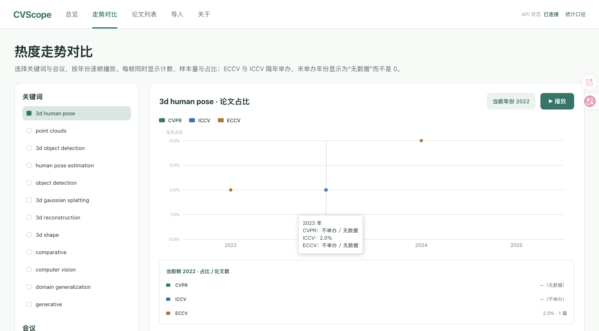Select the blue ICCV data point at 2023
The height and width of the screenshot is (331, 599).
(x=326, y=190)
